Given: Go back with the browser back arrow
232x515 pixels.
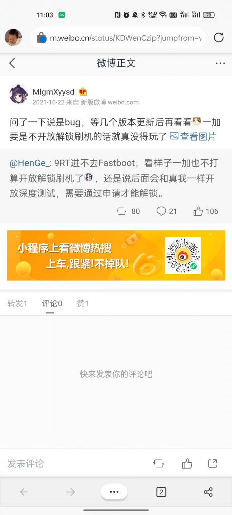Looking at the screenshot, I should [x=24, y=492].
